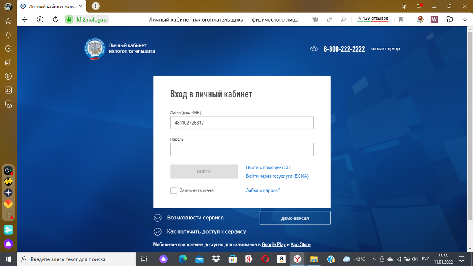Open the Google Play link
The image size is (473, 266).
point(274,244)
